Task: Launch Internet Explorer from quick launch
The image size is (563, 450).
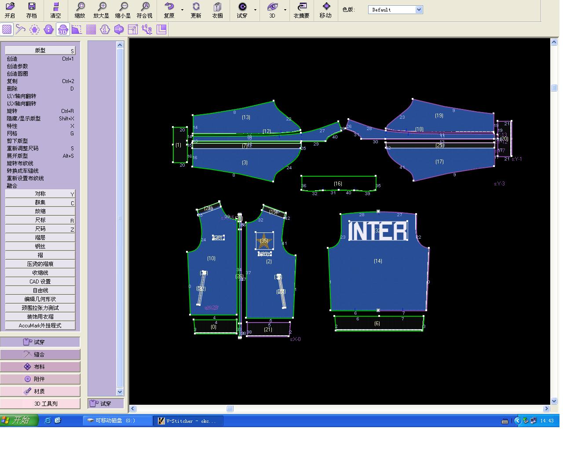Action: 48,421
